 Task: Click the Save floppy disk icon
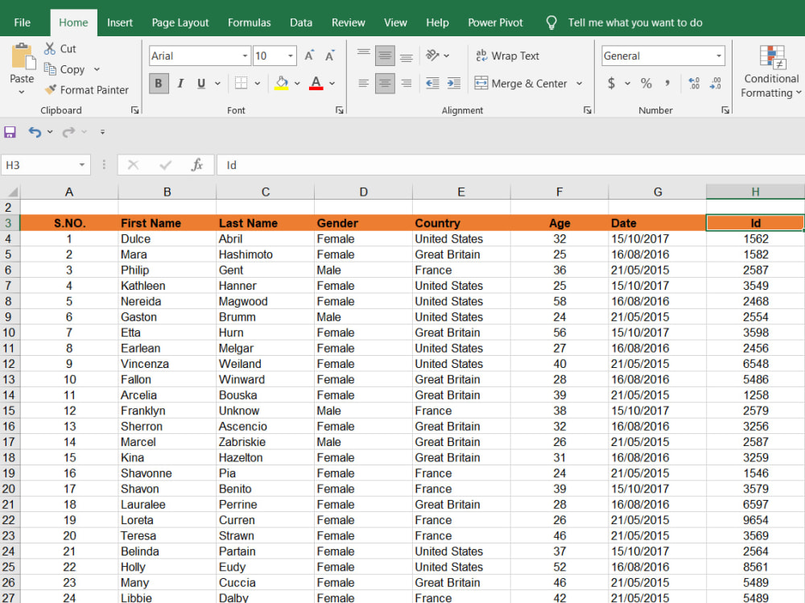10,132
